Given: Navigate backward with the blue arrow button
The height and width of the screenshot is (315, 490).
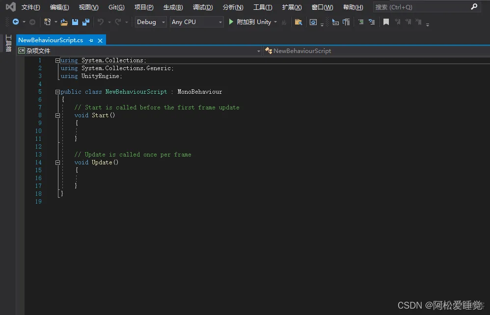Looking at the screenshot, I should [x=15, y=22].
